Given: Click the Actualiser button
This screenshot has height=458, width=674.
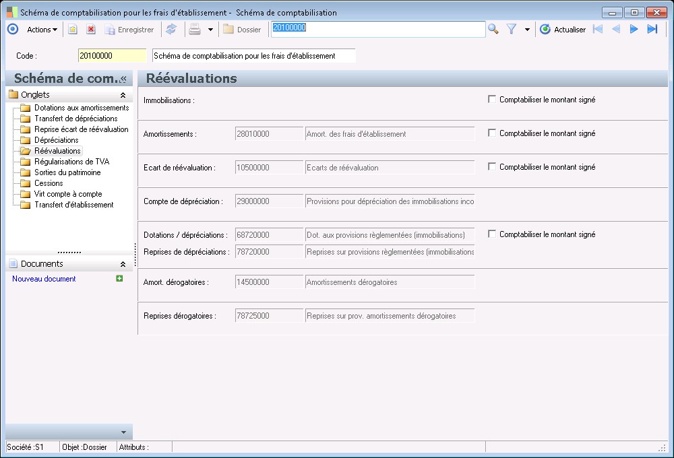Looking at the screenshot, I should click(563, 30).
